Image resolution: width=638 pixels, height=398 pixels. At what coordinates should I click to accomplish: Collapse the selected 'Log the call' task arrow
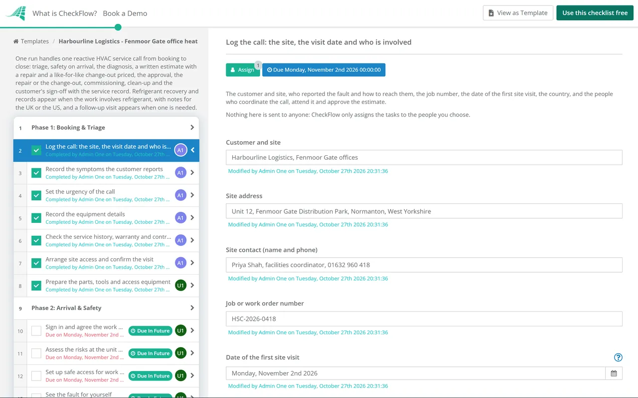pos(192,150)
